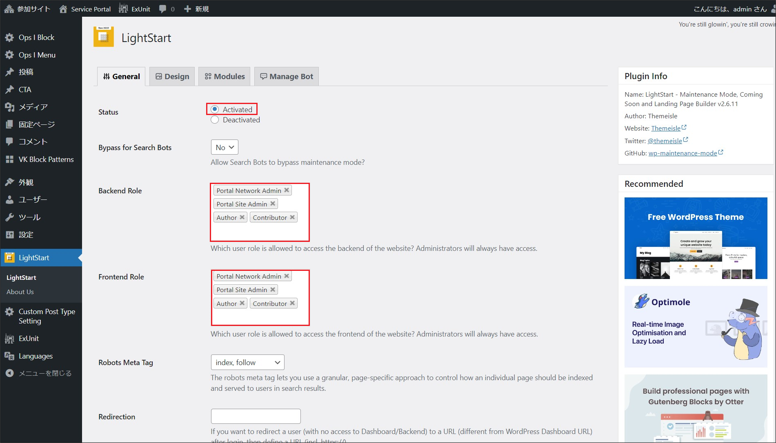
Task: Select the Deactivated status radio button
Action: (215, 120)
